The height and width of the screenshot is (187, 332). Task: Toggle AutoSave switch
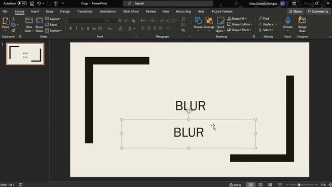pos(22,4)
